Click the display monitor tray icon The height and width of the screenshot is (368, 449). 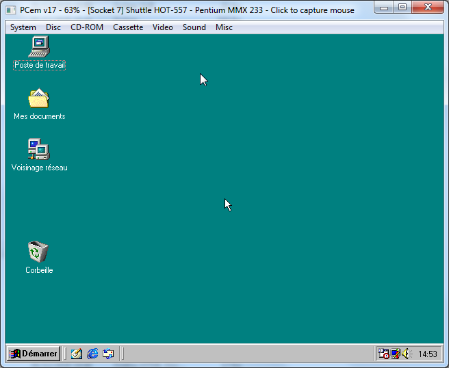click(x=395, y=354)
